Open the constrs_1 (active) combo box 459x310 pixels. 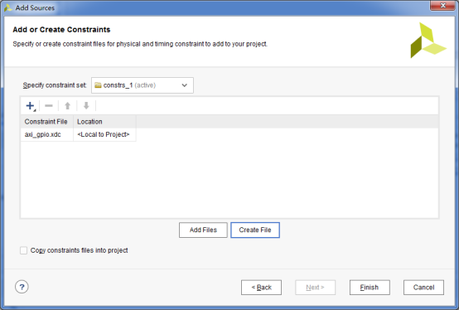143,85
